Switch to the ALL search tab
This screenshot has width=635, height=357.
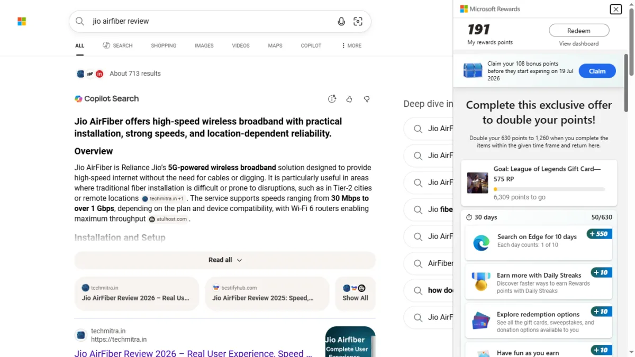(79, 45)
